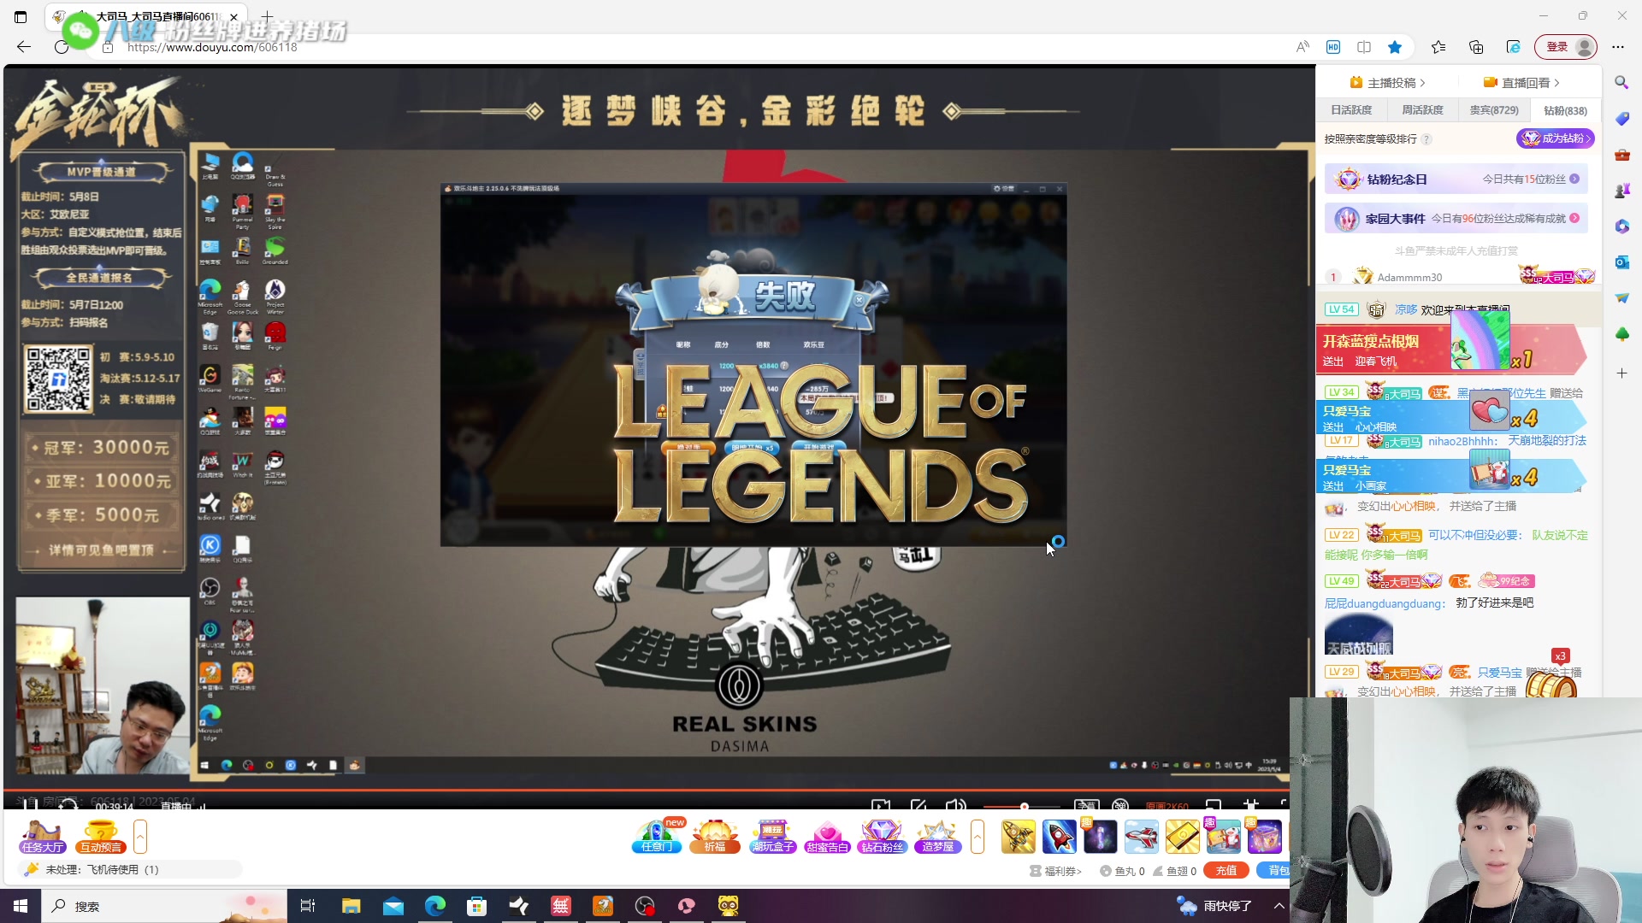Image resolution: width=1642 pixels, height=923 pixels.
Task: Select the red rocket gift icon
Action: click(1059, 837)
